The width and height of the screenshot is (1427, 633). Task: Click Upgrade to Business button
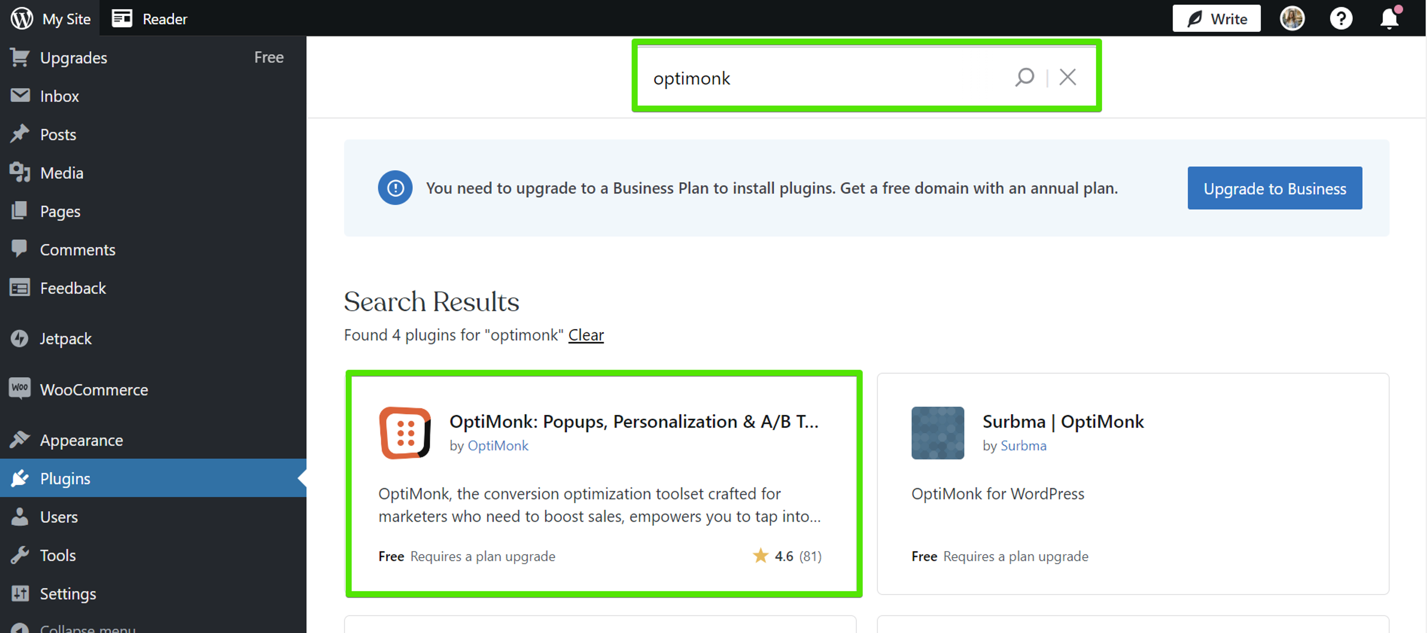(1275, 188)
